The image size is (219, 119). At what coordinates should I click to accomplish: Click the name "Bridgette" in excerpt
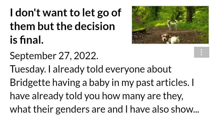point(30,83)
